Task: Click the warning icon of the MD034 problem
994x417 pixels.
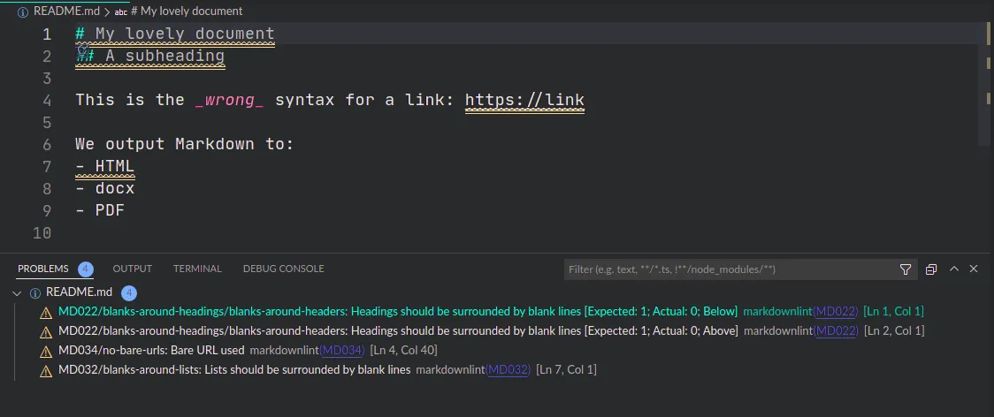Action: (x=46, y=351)
